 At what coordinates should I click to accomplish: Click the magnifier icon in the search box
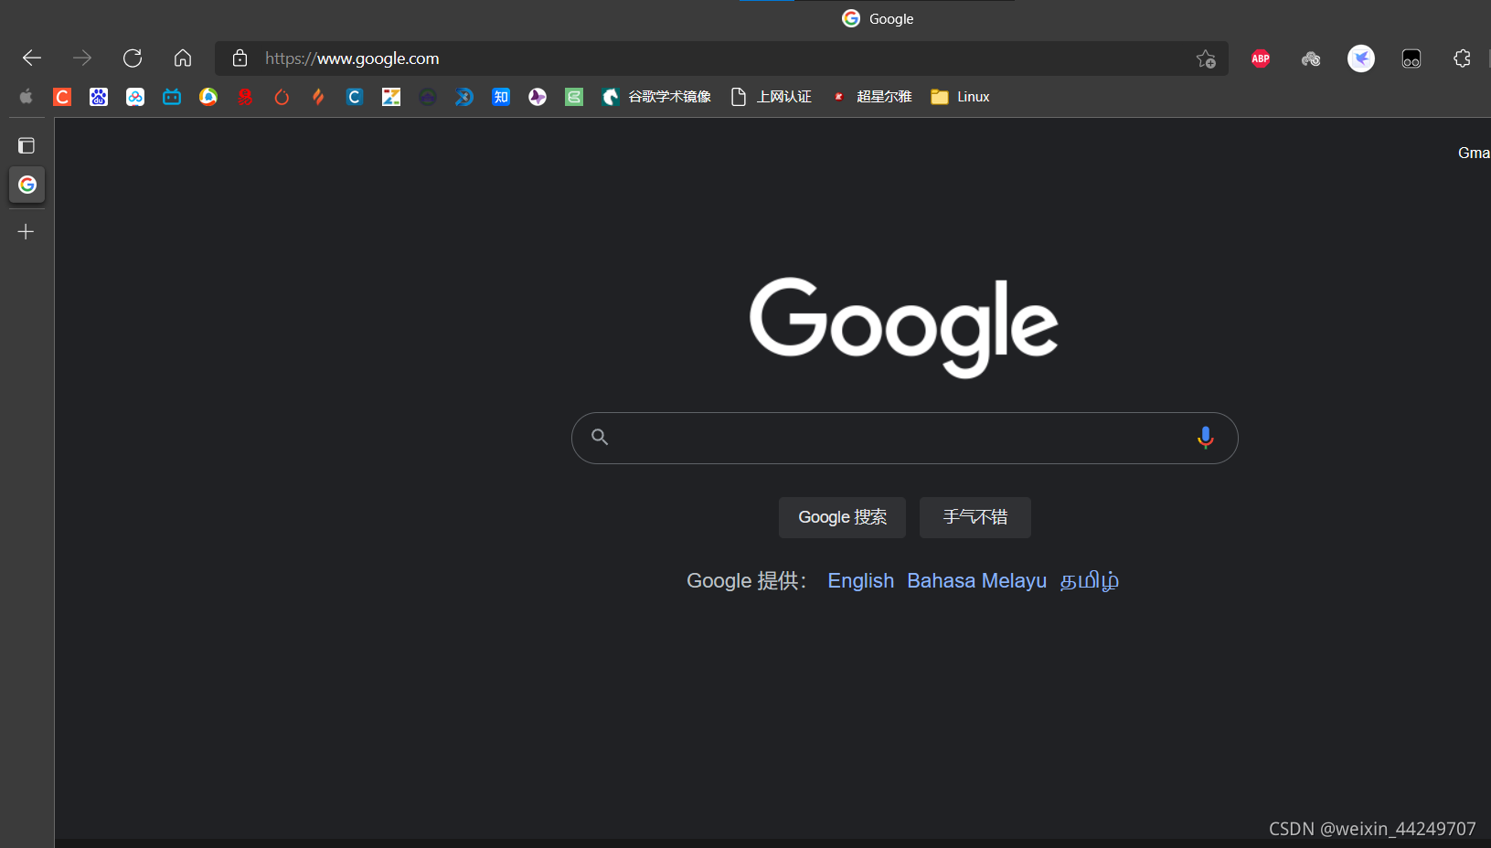point(600,437)
